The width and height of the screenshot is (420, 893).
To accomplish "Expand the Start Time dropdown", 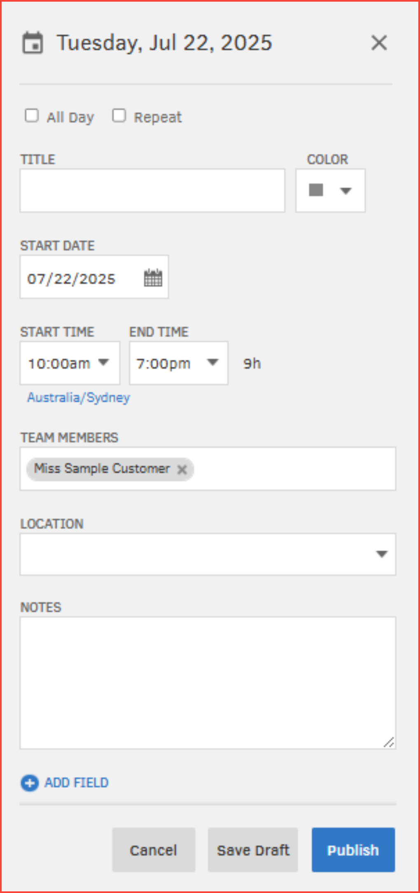I will coord(104,362).
